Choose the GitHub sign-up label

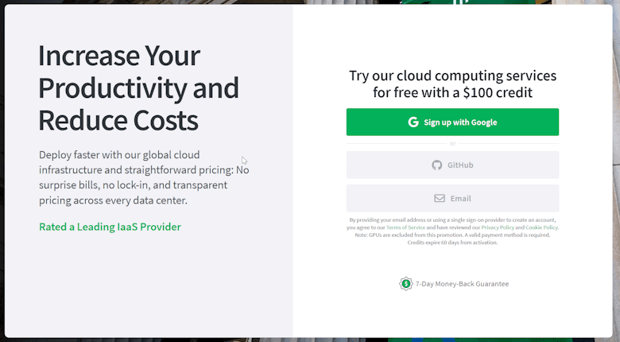point(460,165)
